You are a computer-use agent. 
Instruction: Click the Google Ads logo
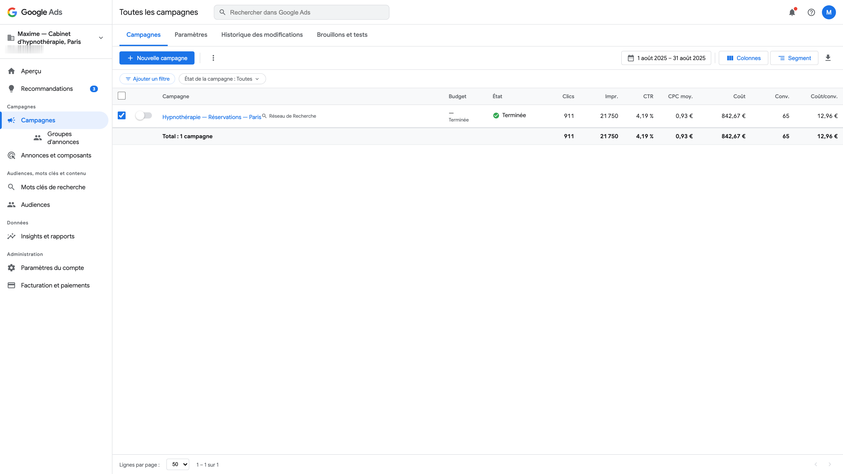35,12
